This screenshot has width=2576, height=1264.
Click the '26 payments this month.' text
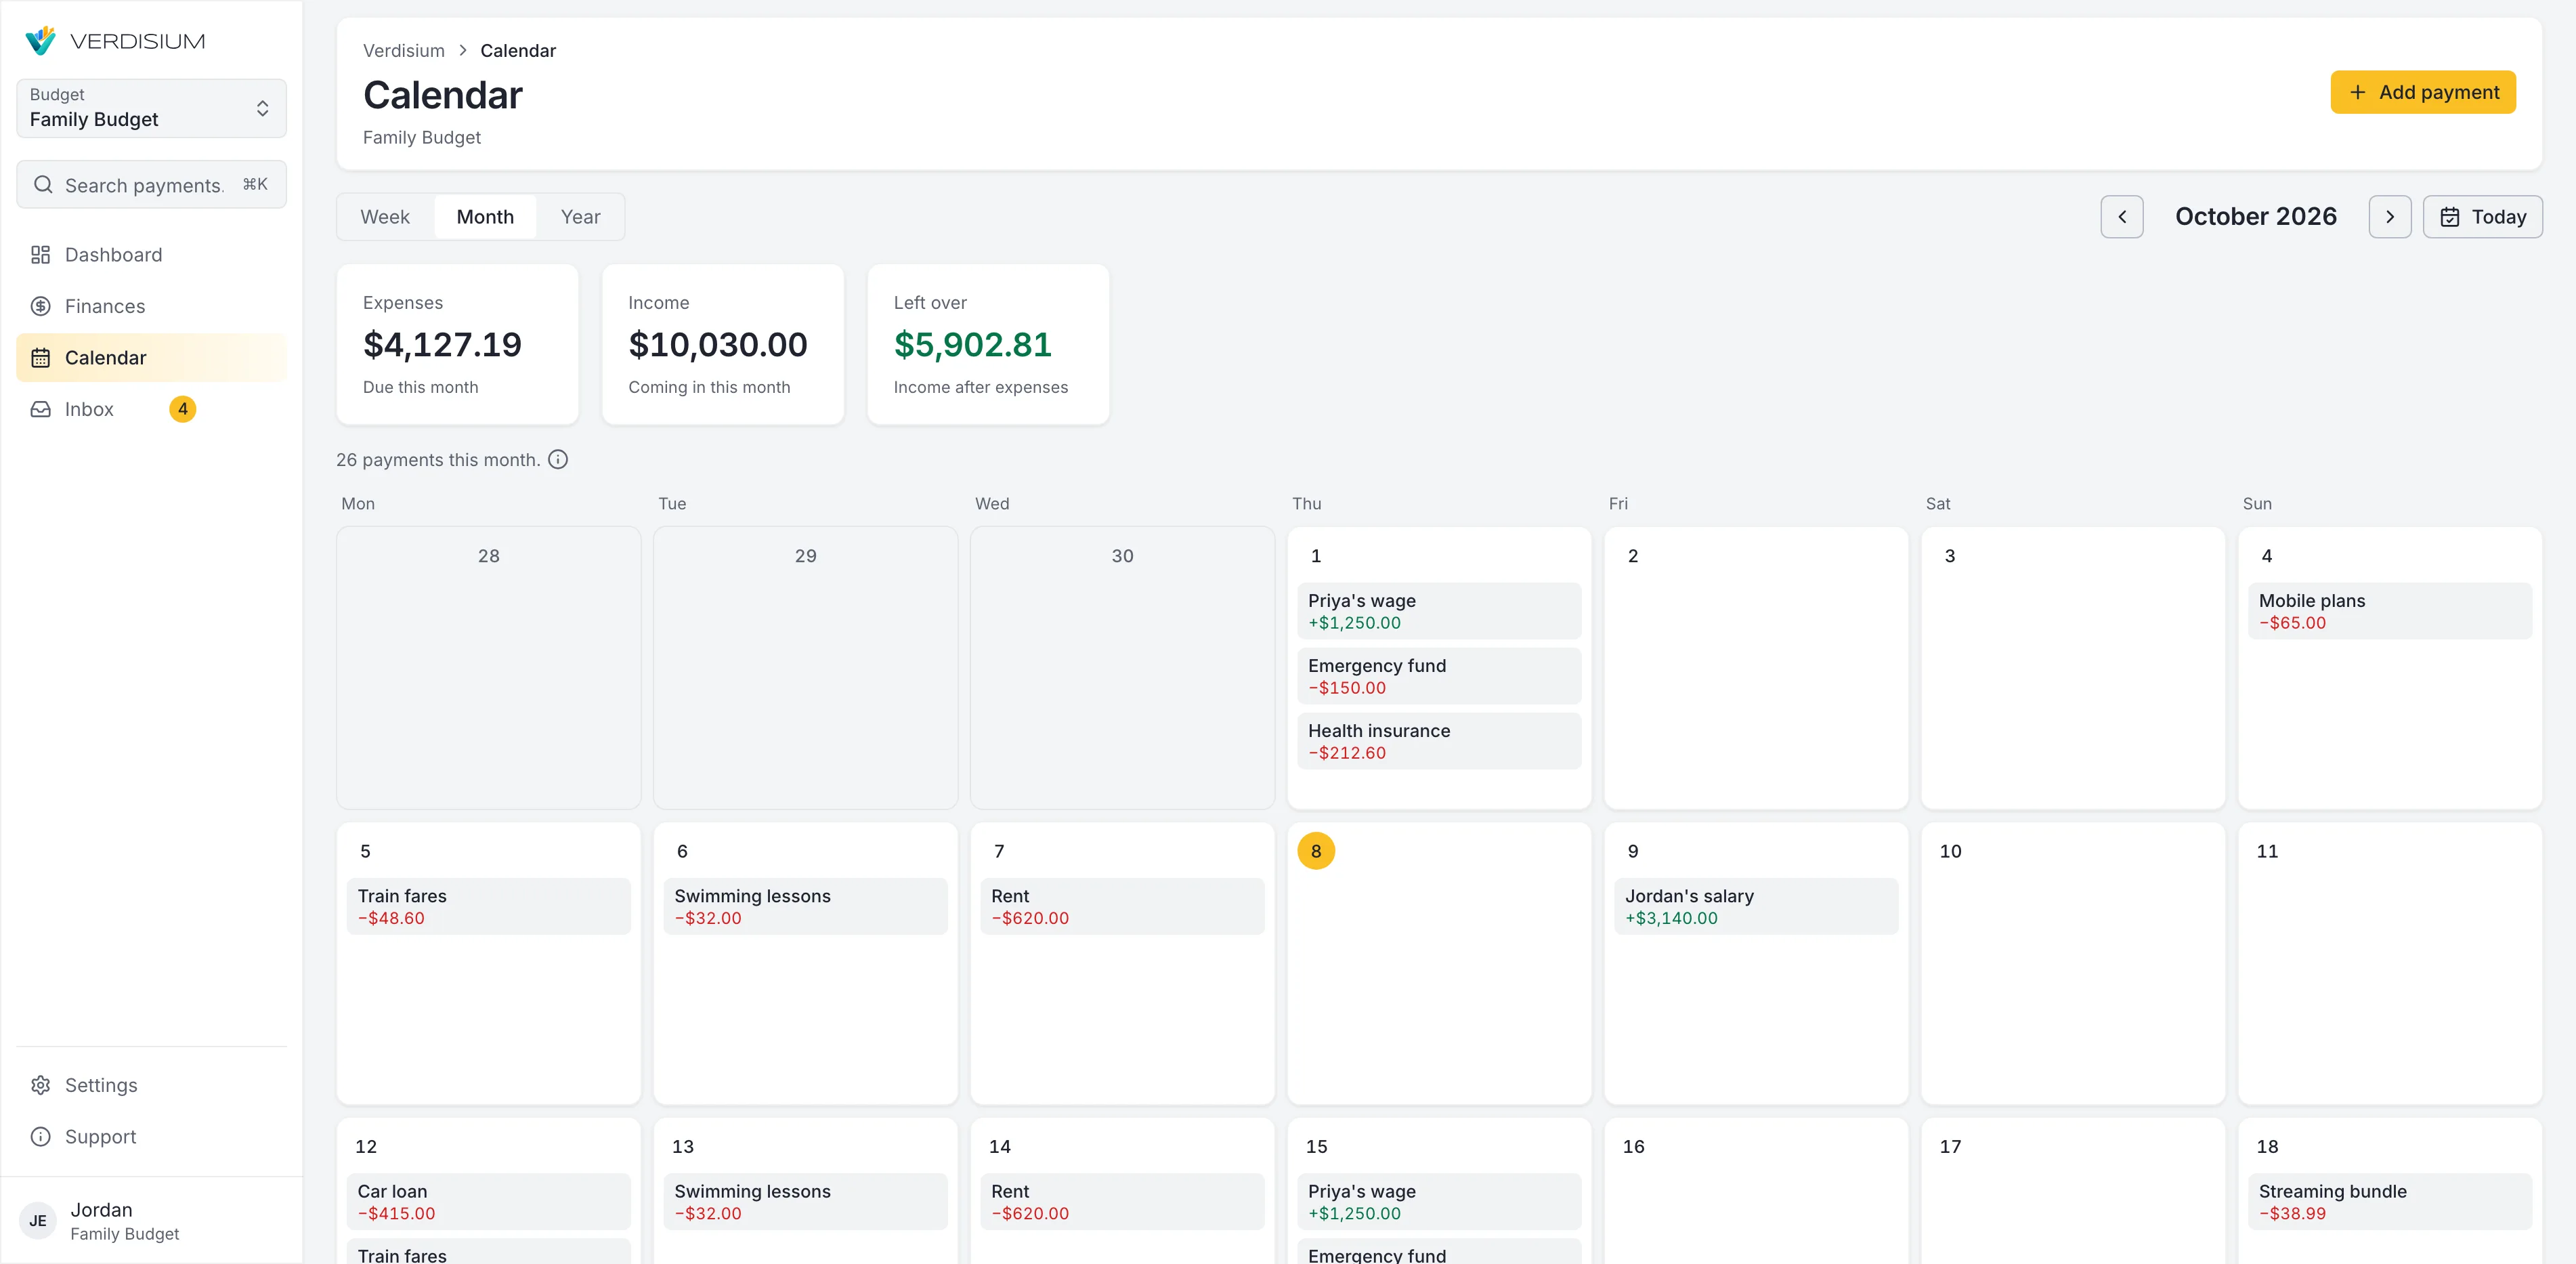click(x=438, y=460)
